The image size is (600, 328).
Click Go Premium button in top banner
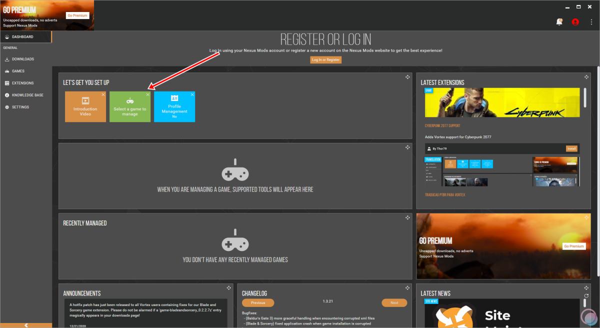[x=77, y=15]
